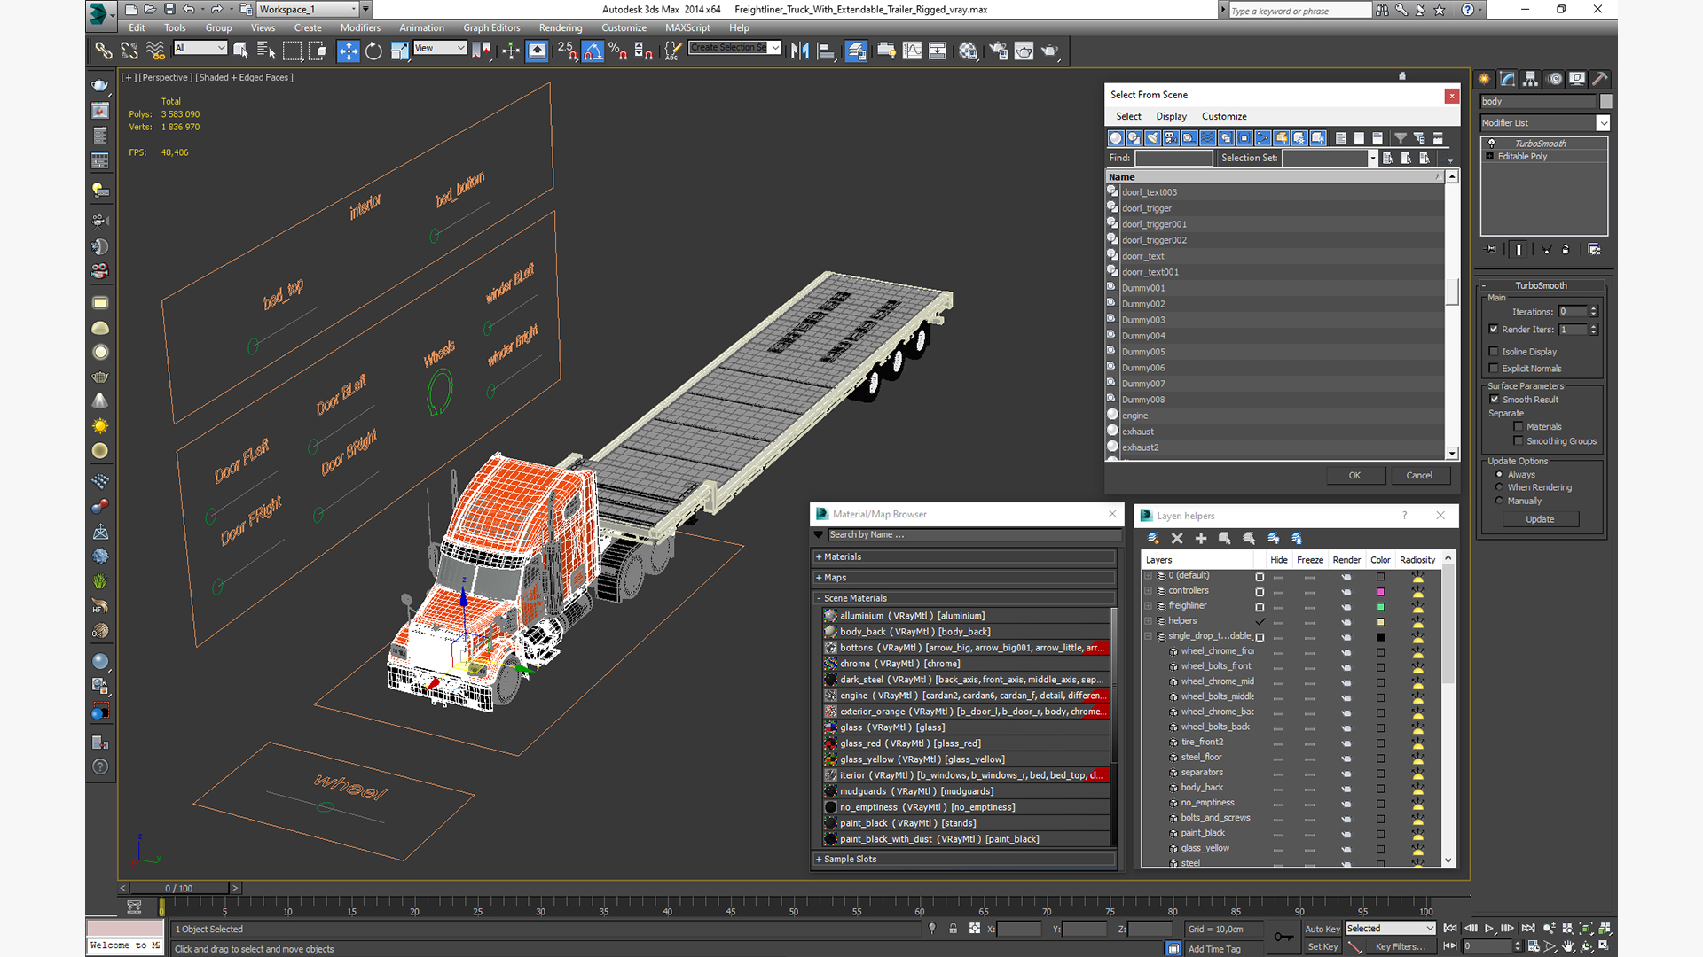The image size is (1703, 957).
Task: Toggle the Percent Snap tool
Action: pos(618,51)
